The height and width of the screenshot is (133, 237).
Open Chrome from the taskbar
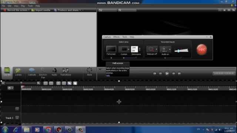click(x=48, y=130)
